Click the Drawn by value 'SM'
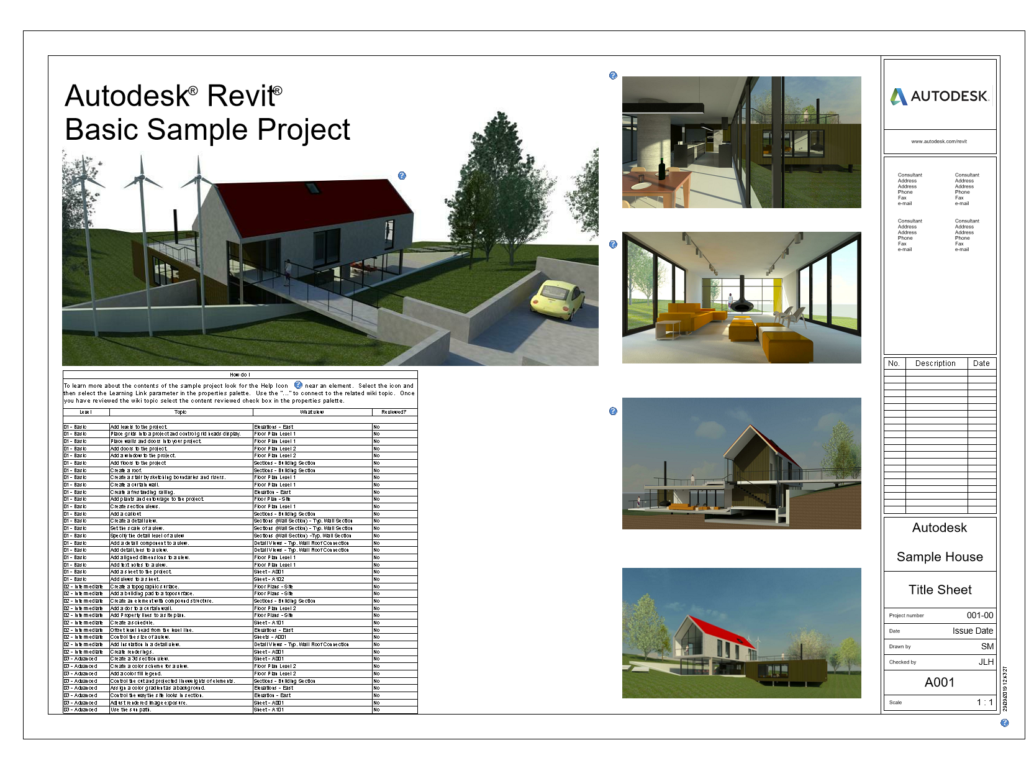Viewport: 1034px width, 763px height. point(987,646)
